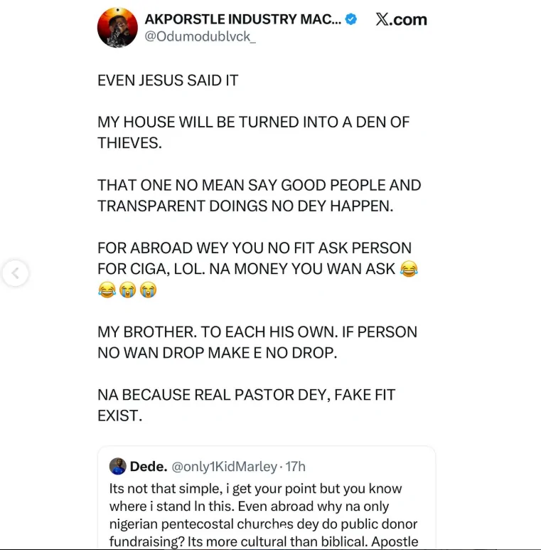This screenshot has height=550, width=541.
Task: Click the X.com logo
Action: click(401, 20)
